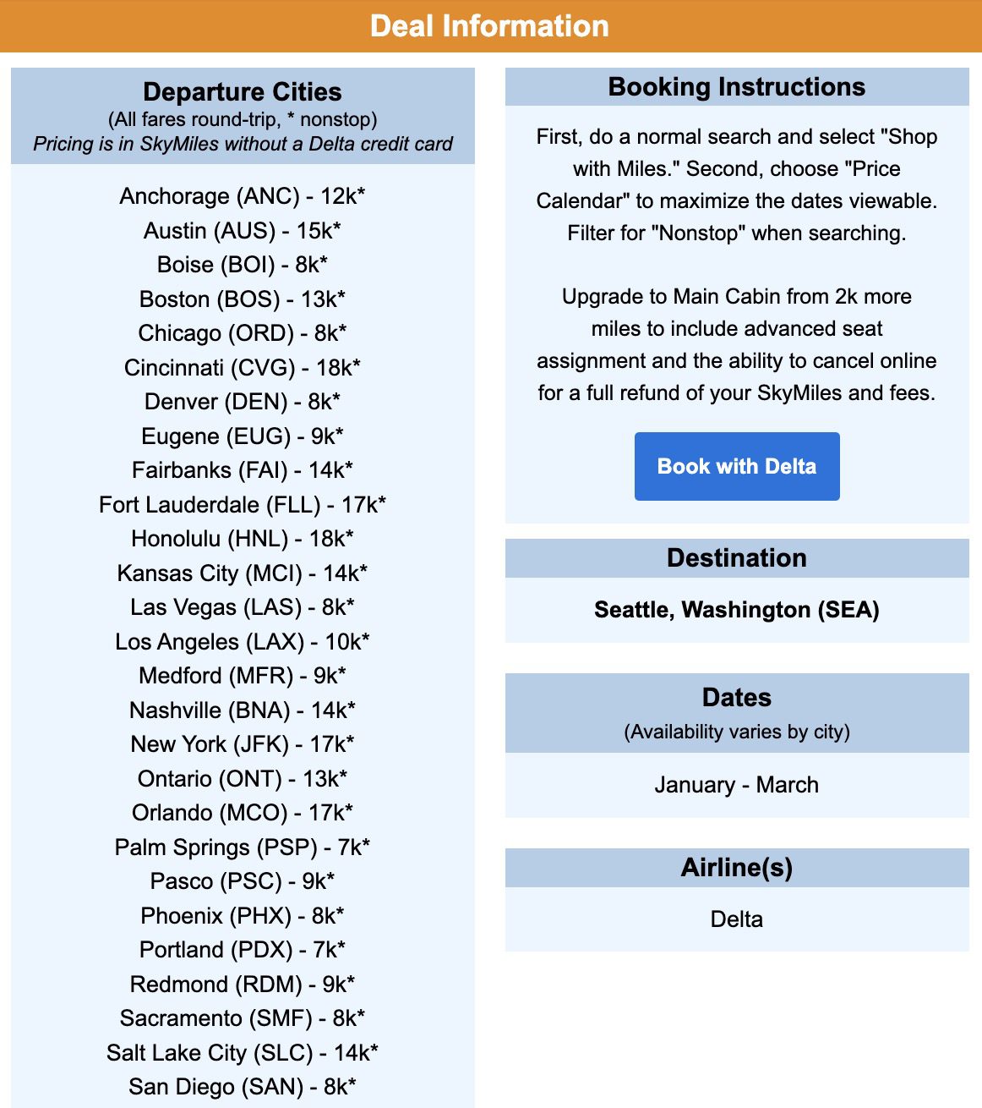982x1108 pixels.
Task: Select Seattle, Washington (SEA) destination text
Action: pos(736,610)
